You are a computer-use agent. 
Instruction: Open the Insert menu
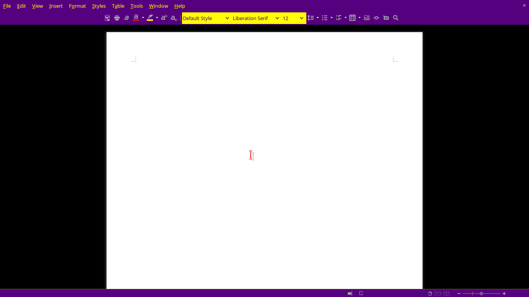point(56,6)
